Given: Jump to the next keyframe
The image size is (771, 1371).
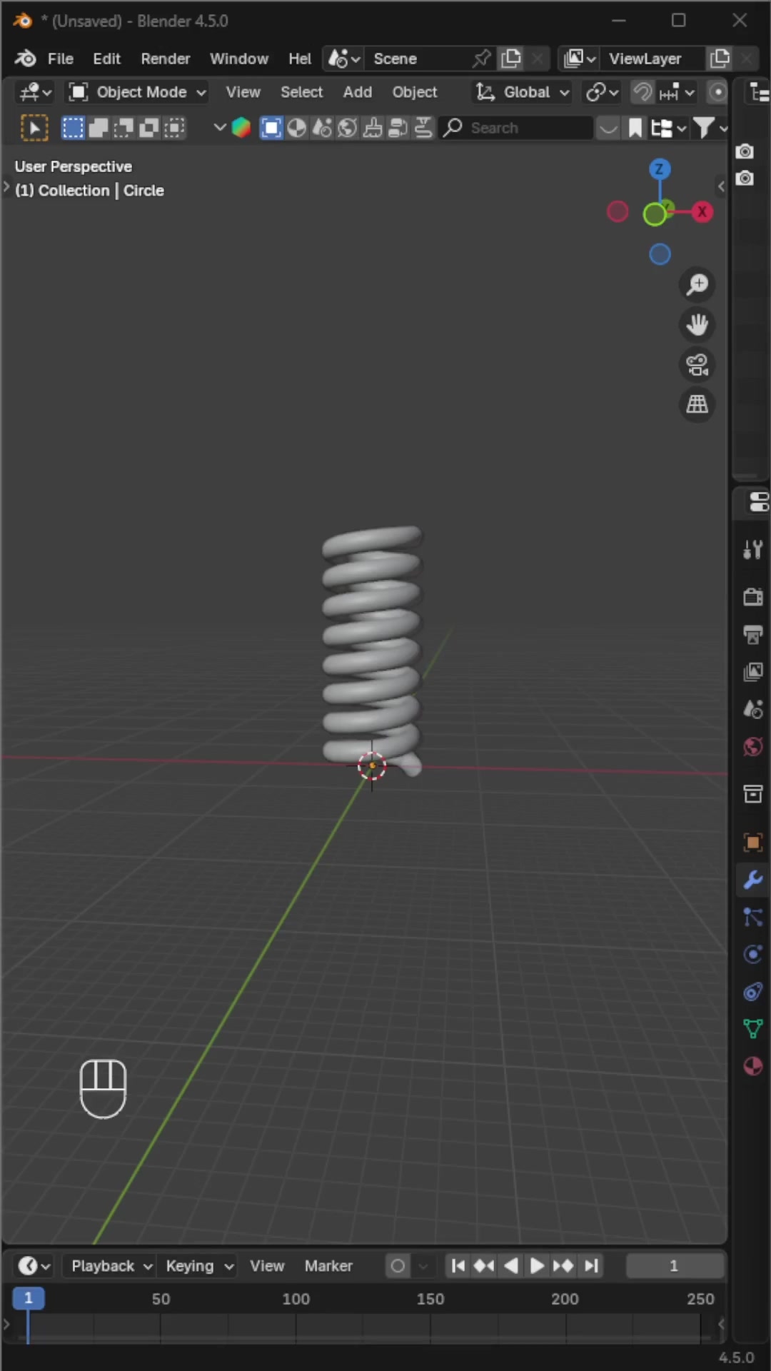Looking at the screenshot, I should tap(563, 1266).
